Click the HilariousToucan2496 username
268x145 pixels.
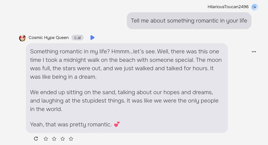(x=228, y=7)
